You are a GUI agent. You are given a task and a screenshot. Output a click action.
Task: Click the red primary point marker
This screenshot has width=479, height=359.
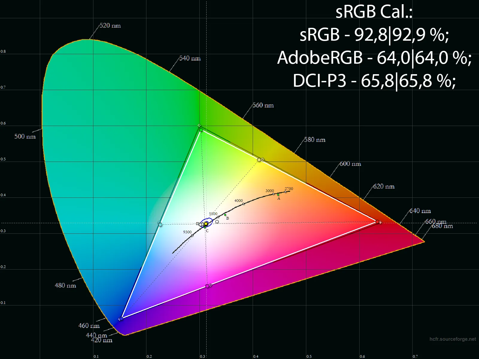click(377, 222)
